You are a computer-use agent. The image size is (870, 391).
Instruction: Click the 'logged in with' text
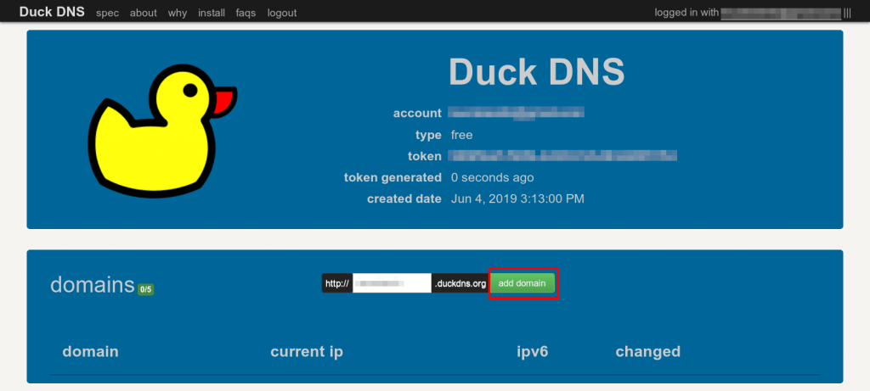686,13
